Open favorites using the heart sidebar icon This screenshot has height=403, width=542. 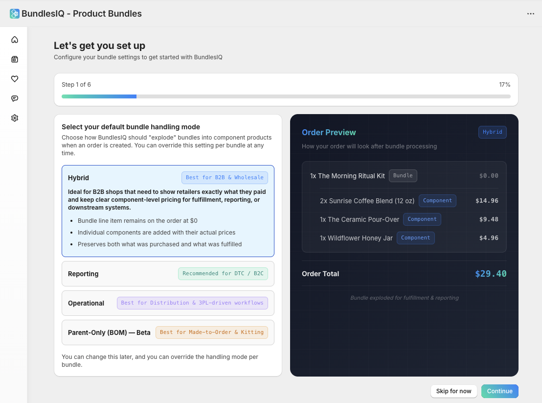coord(14,78)
